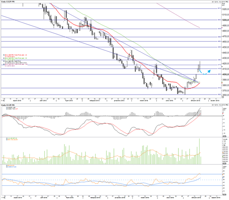Click the orange RSI legend icon
The width and height of the screenshot is (229, 200).
[x=7, y=165]
